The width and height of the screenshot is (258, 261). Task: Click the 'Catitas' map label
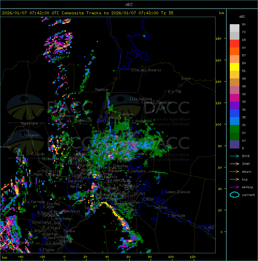pyautogui.click(x=161, y=207)
